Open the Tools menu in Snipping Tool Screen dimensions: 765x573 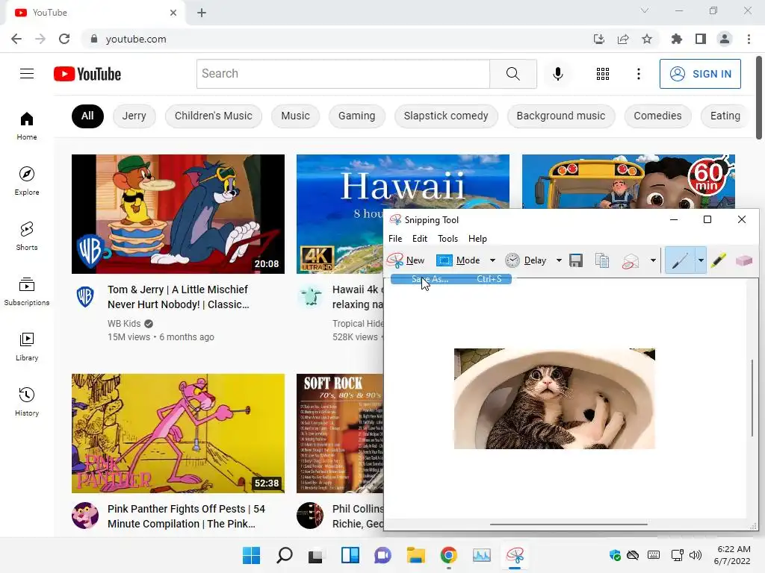click(448, 239)
